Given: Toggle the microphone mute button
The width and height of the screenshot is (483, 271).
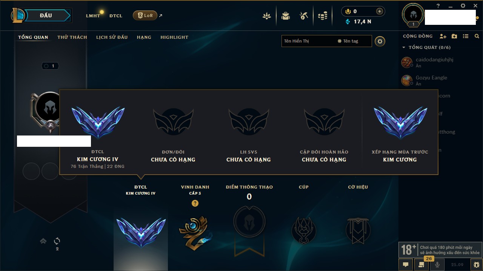Looking at the screenshot, I should tap(437, 265).
